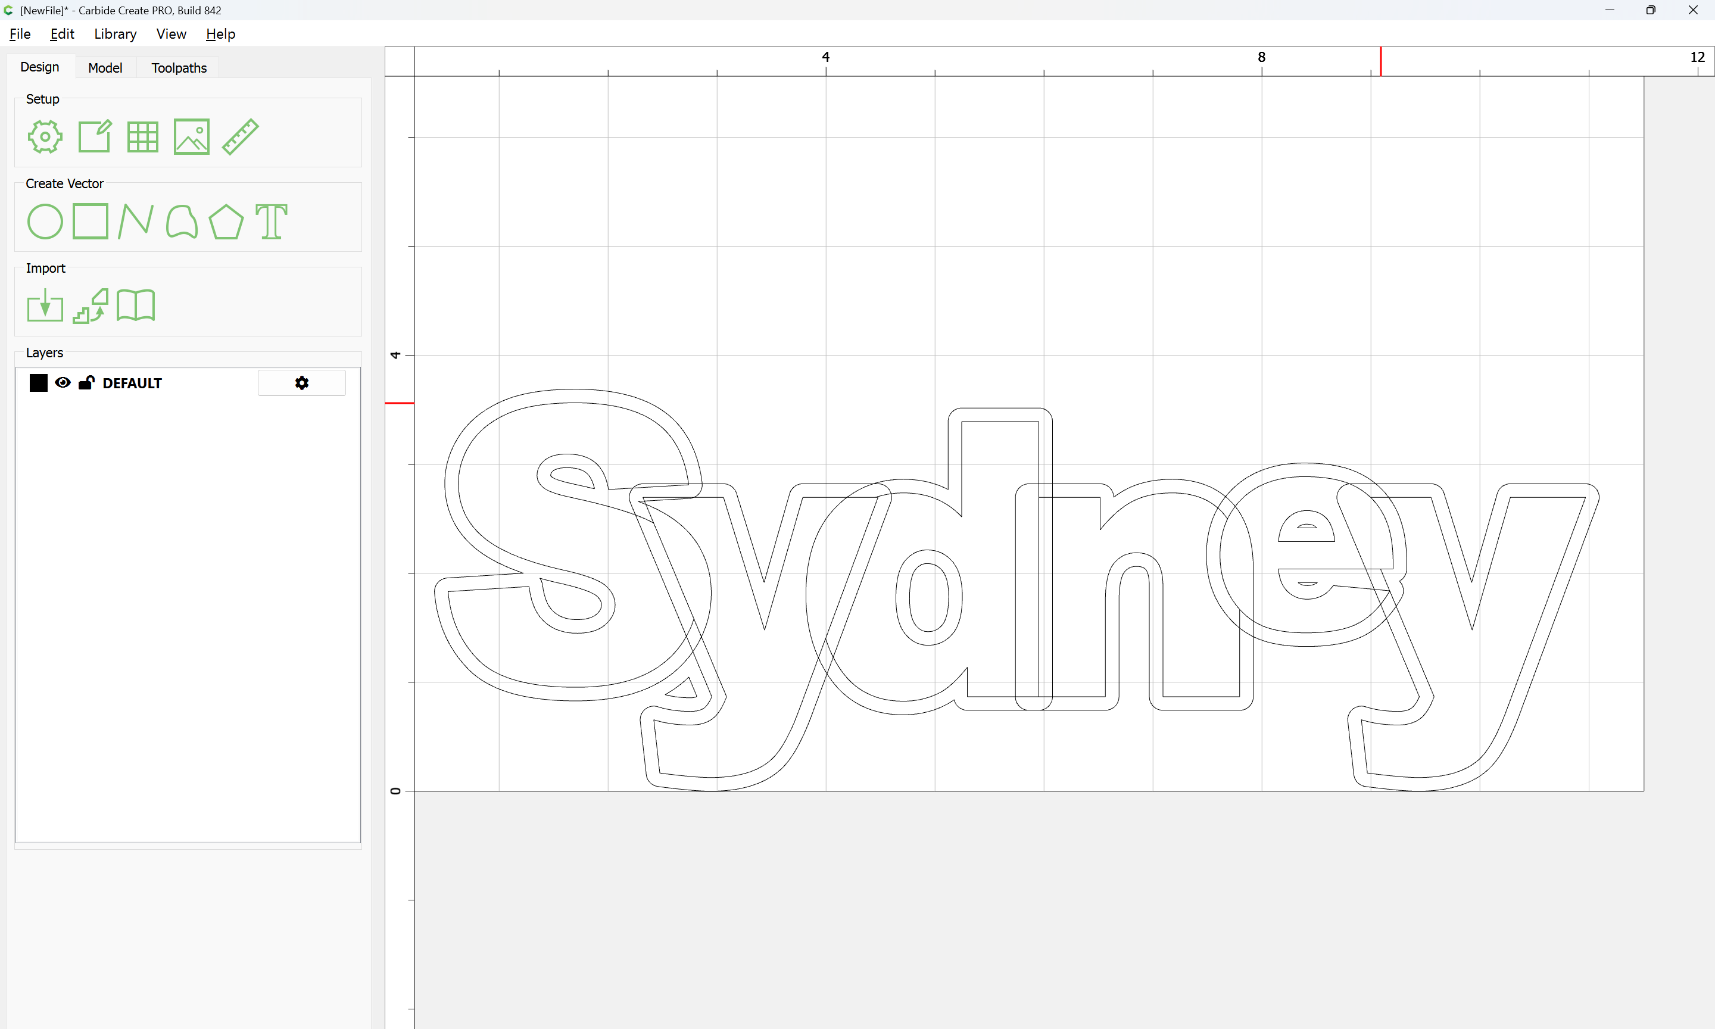Image resolution: width=1715 pixels, height=1029 pixels.
Task: Select the Circle vector tool
Action: (x=45, y=222)
